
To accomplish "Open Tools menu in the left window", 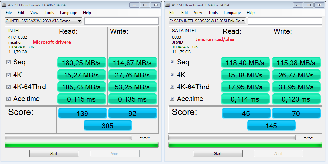I will click(x=49, y=13).
